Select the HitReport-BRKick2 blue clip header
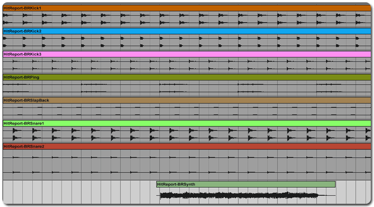 pos(186,31)
